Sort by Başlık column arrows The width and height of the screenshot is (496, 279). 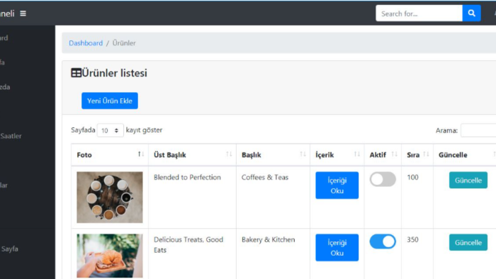303,154
